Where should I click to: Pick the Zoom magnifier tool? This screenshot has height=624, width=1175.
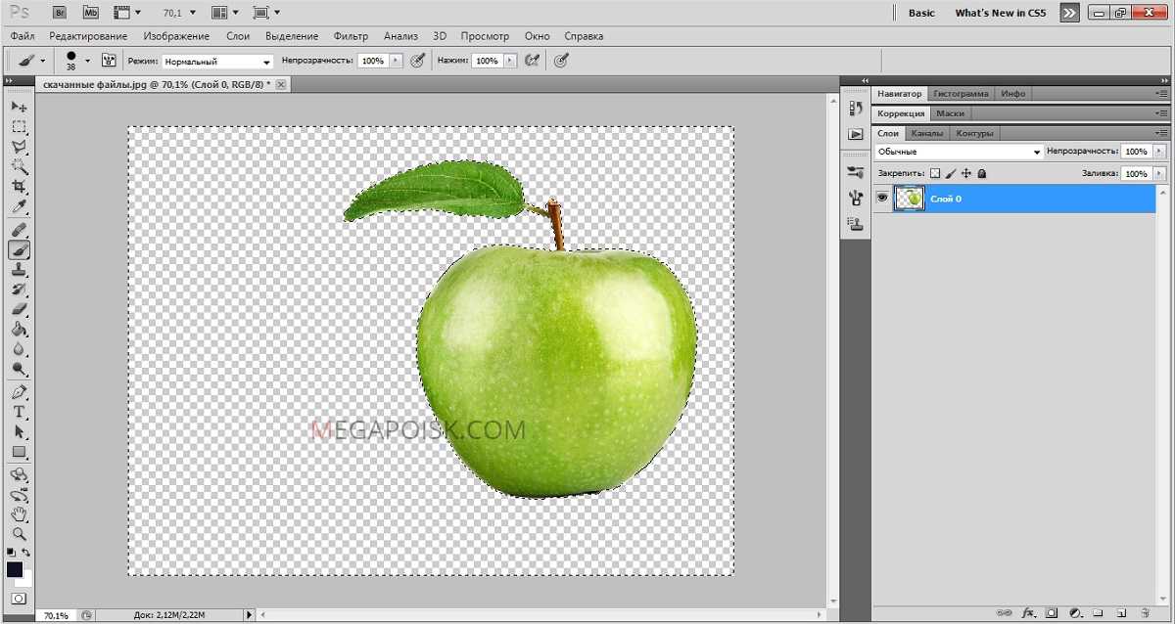pyautogui.click(x=19, y=534)
